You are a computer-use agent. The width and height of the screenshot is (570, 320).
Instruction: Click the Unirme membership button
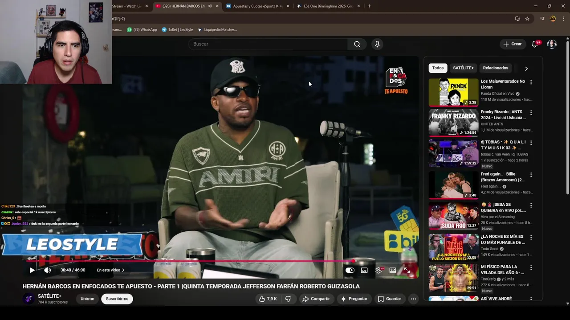tap(87, 299)
